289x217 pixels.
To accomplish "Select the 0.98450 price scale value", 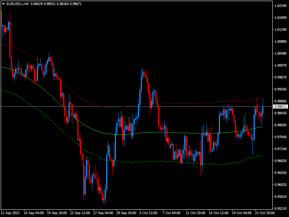I will [x=281, y=113].
